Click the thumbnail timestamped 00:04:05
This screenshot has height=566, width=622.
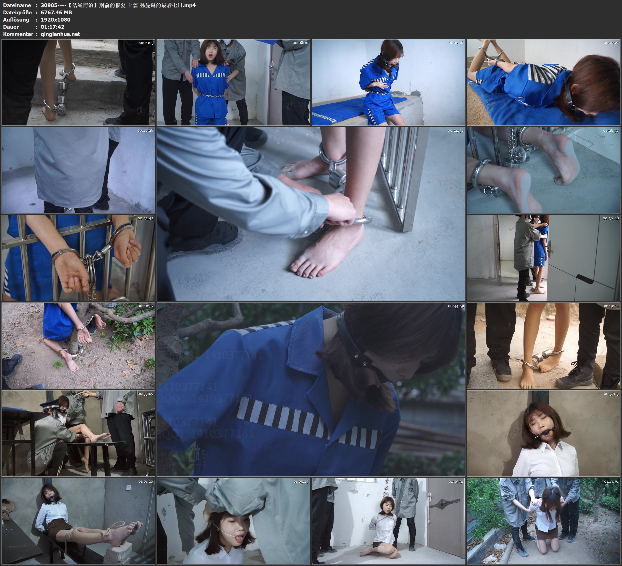click(78, 82)
